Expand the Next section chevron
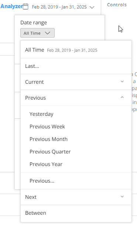 (x=122, y=197)
